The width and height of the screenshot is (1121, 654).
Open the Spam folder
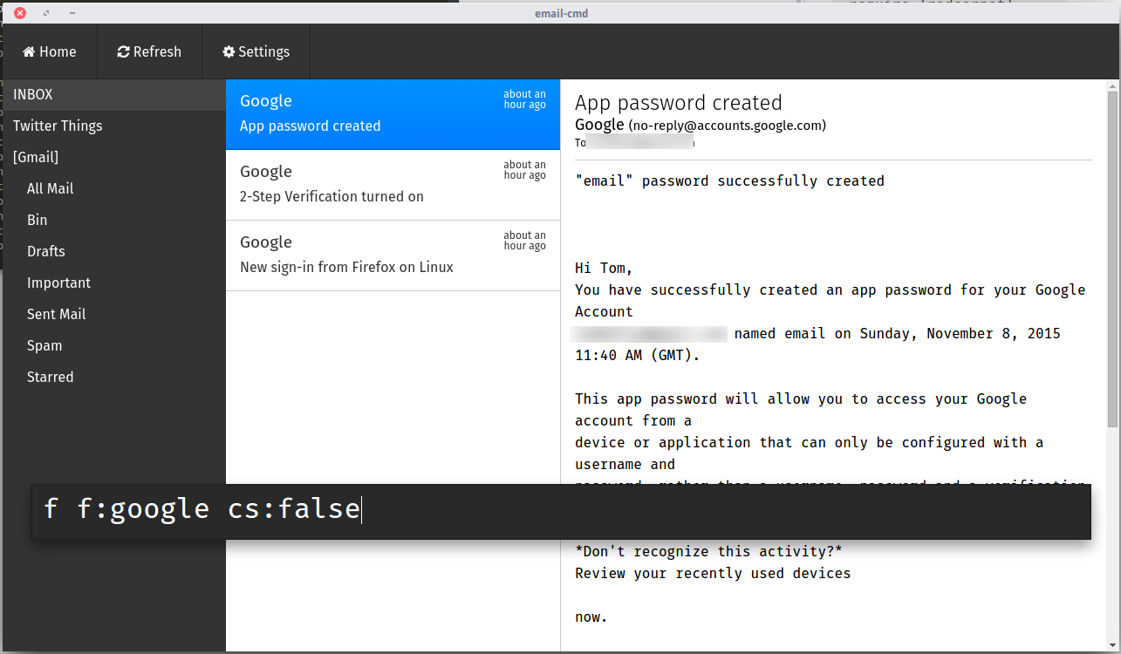coord(113,345)
